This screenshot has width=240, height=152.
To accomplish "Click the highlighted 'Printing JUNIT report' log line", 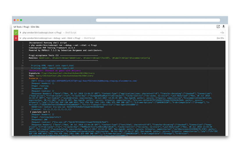I will (50, 68).
